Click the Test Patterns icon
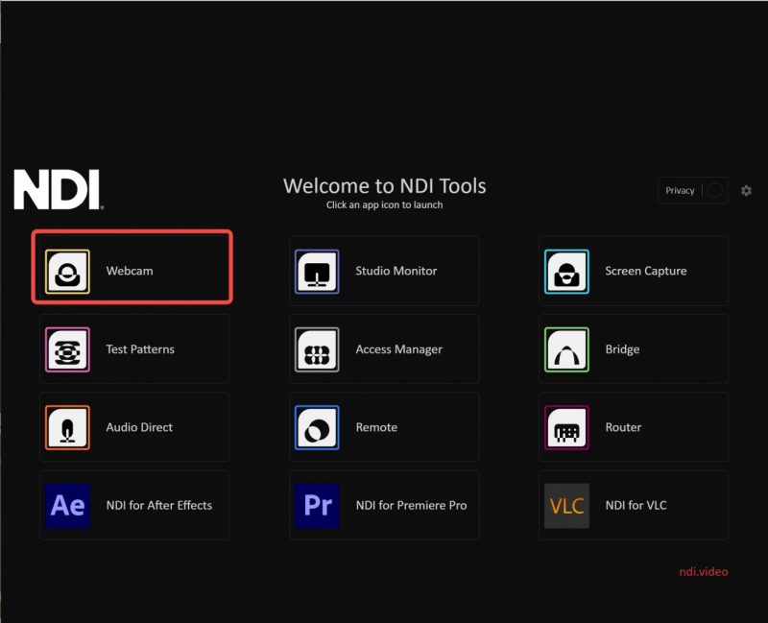Viewport: 768px width, 623px height. 67,349
